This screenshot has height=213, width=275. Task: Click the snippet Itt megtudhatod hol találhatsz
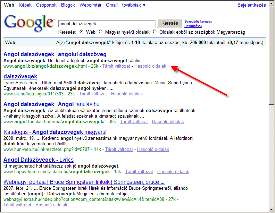tap(61, 166)
